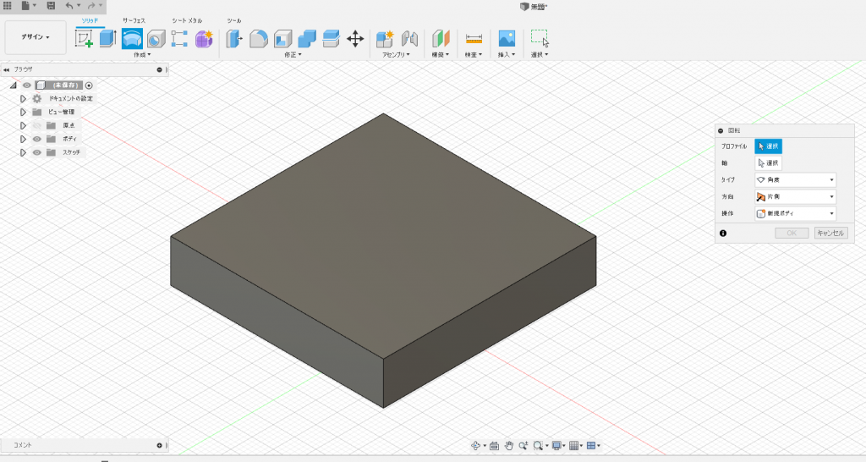Viewport: 866px width, 462px height.
Task: Click the 軸 選択 button
Action: [x=768, y=163]
